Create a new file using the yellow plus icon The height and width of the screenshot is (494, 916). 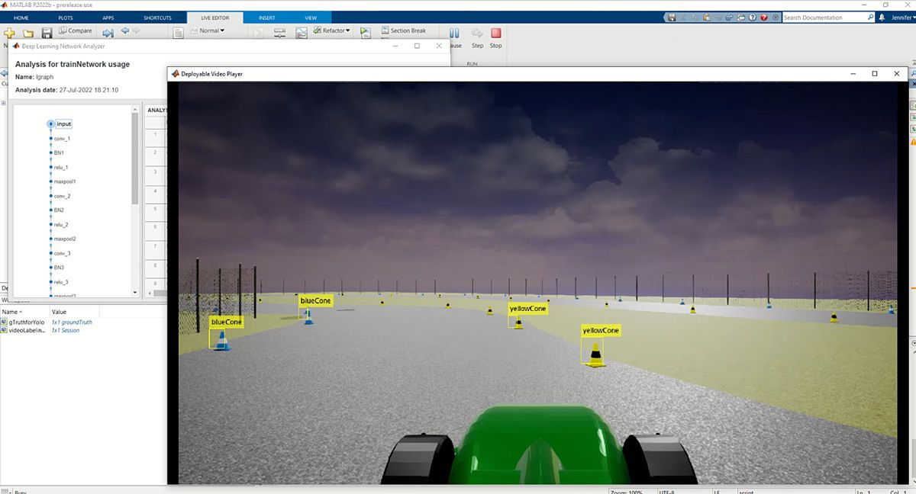point(9,33)
